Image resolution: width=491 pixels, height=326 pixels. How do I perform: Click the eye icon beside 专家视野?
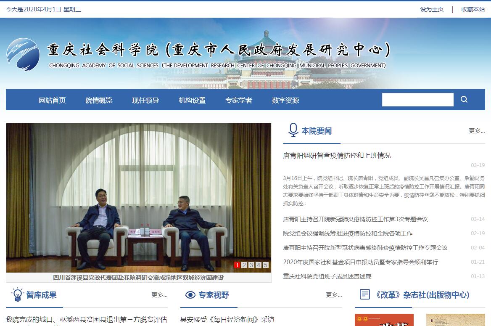pyautogui.click(x=190, y=295)
